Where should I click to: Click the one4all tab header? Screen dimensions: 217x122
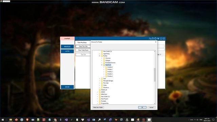pyautogui.click(x=67, y=38)
